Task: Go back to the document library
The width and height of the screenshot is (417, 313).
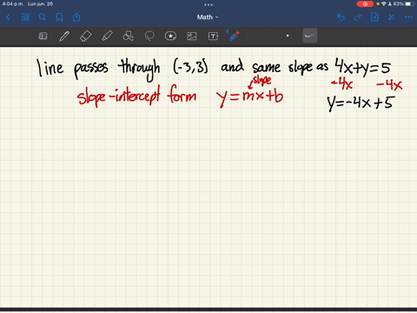Action: (8, 17)
